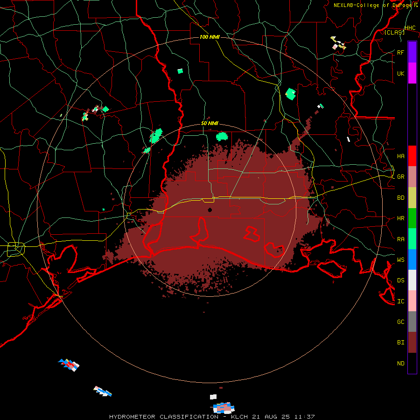Click the IC legend text label

(x=400, y=301)
